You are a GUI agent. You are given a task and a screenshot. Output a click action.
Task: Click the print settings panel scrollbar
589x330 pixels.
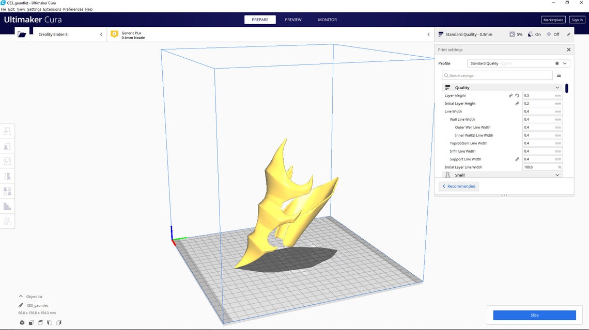pos(566,88)
